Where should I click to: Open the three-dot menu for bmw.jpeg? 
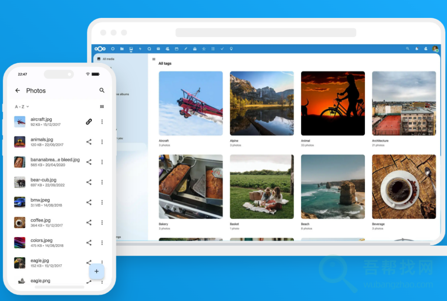[x=102, y=202]
